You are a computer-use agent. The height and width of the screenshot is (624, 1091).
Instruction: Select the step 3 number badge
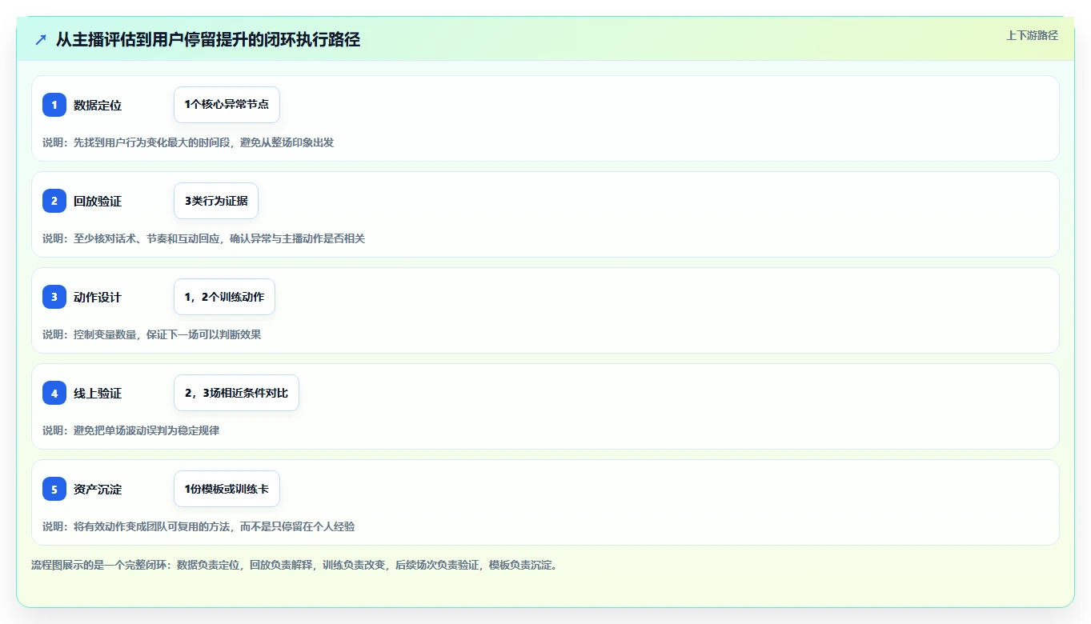click(x=54, y=297)
